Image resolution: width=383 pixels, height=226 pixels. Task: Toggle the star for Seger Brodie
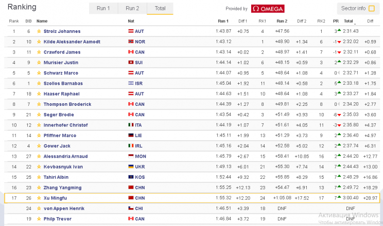click(x=39, y=115)
